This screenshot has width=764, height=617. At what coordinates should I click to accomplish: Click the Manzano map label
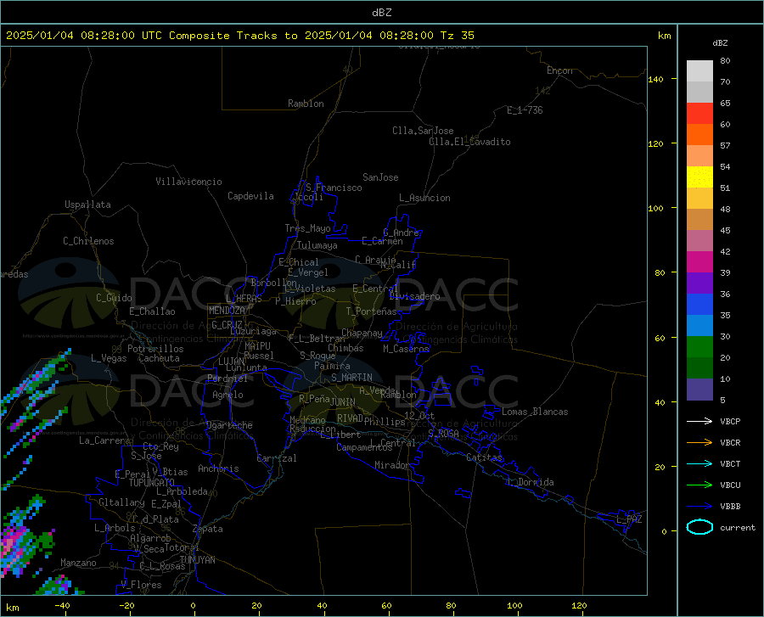78,563
